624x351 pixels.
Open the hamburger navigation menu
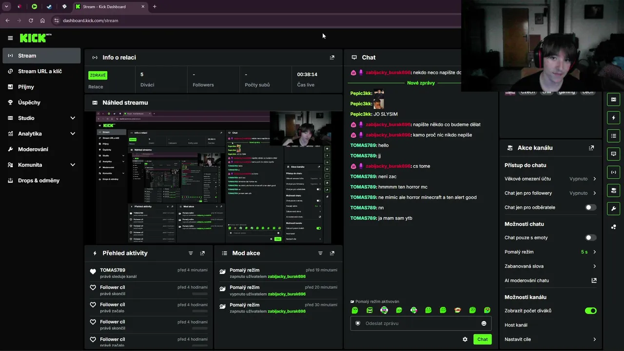pos(10,38)
